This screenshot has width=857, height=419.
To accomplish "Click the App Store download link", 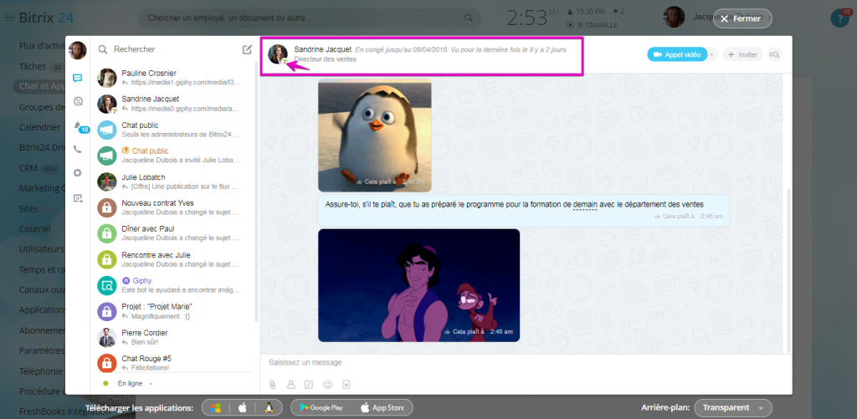I will pos(382,407).
